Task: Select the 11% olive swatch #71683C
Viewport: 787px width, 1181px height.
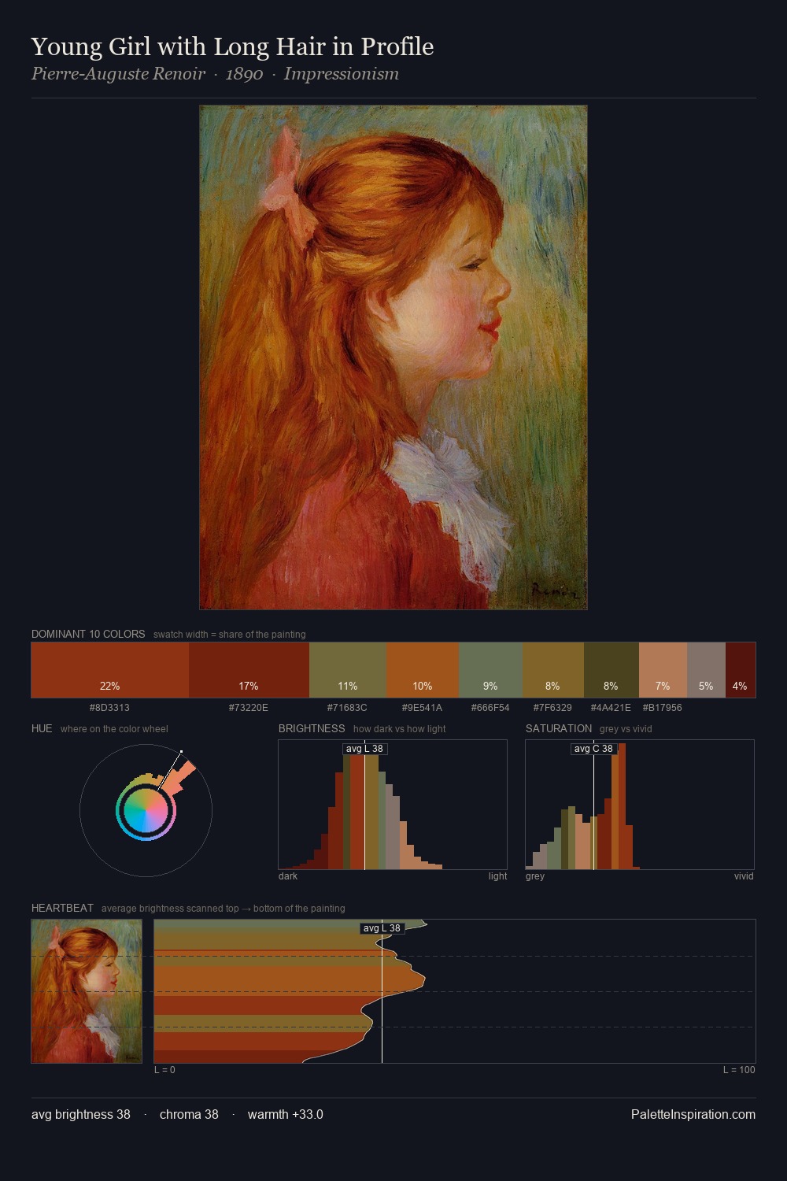Action: 348,670
